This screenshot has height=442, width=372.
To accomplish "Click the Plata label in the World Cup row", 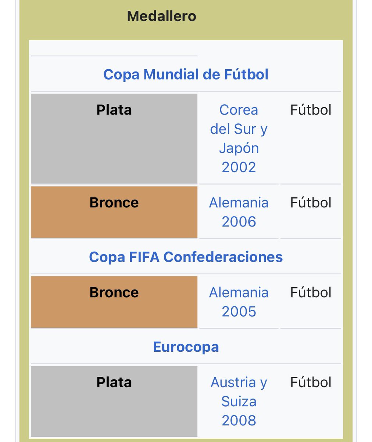I will click(x=114, y=110).
